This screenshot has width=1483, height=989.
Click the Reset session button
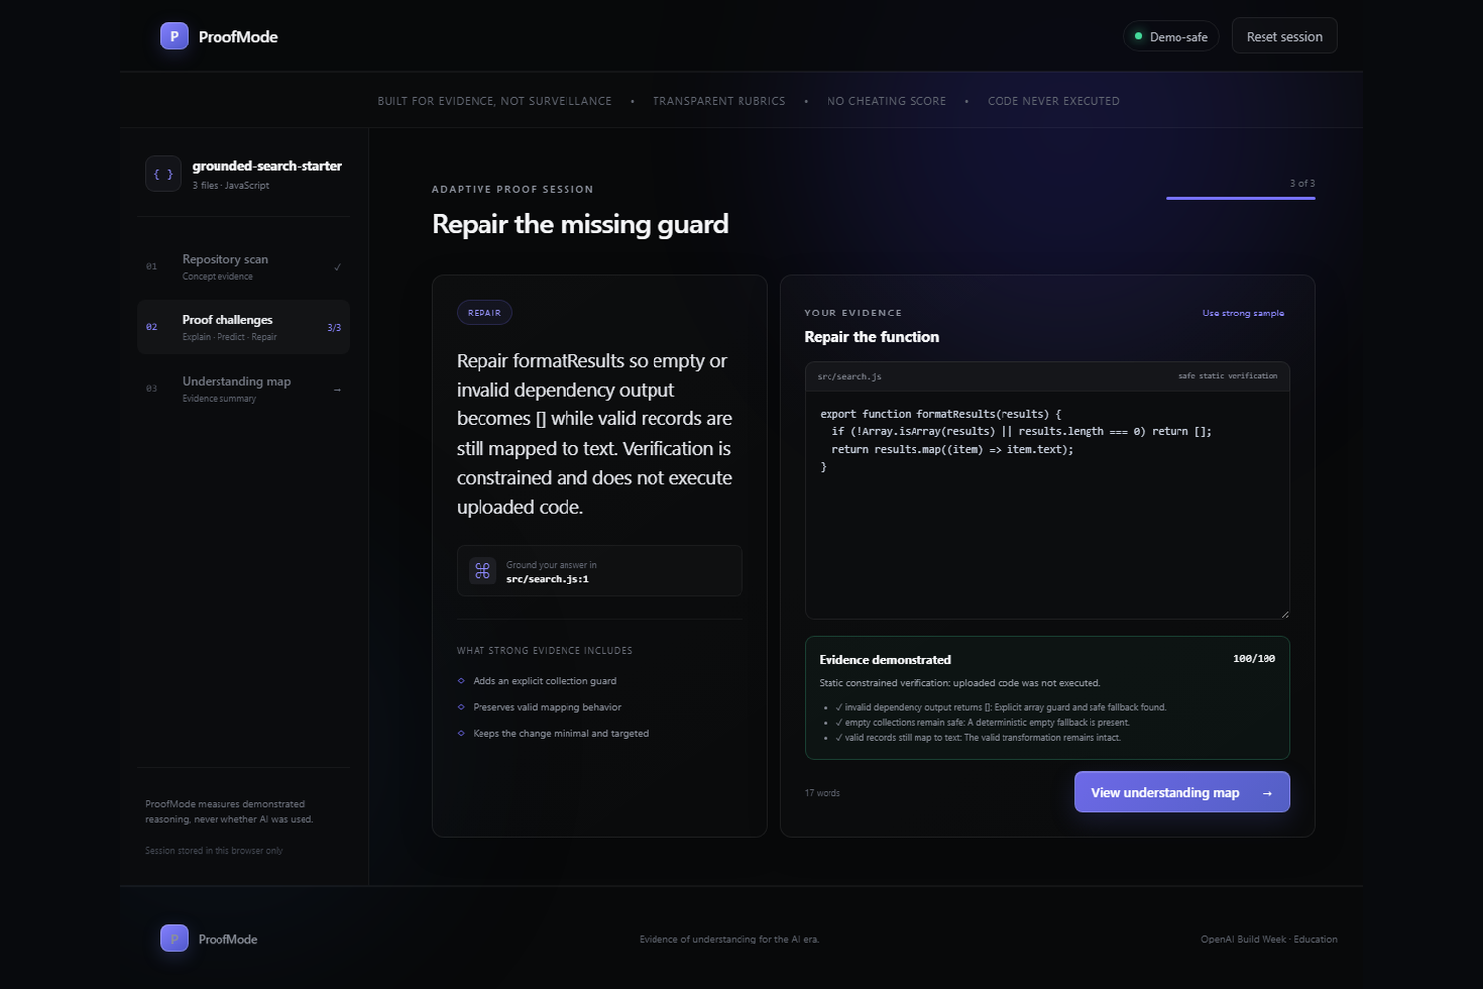tap(1284, 37)
